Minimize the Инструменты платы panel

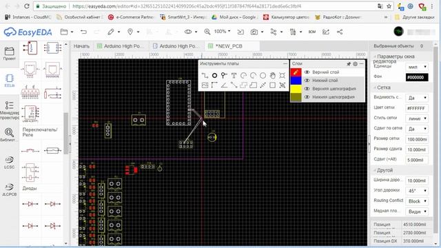click(285, 64)
